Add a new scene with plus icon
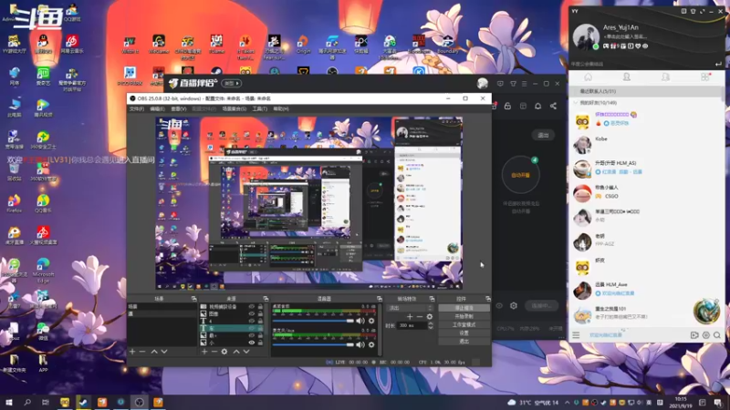 click(x=132, y=352)
